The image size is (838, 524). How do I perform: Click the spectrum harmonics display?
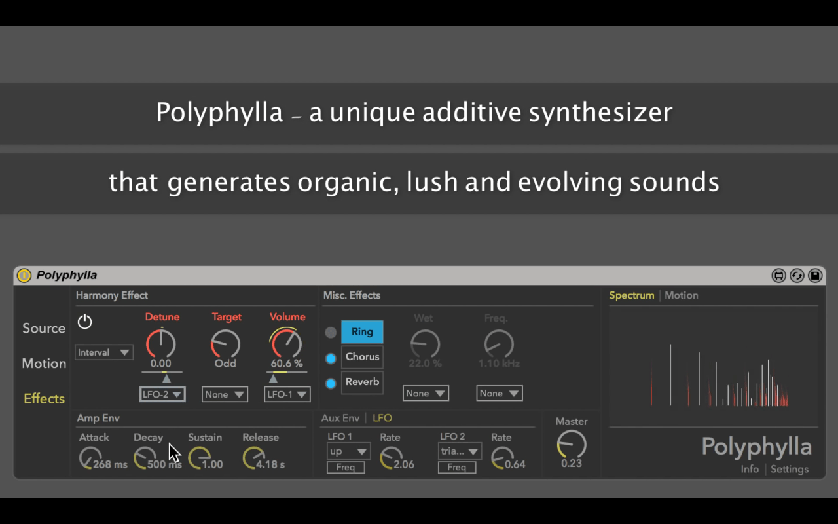[x=714, y=367]
